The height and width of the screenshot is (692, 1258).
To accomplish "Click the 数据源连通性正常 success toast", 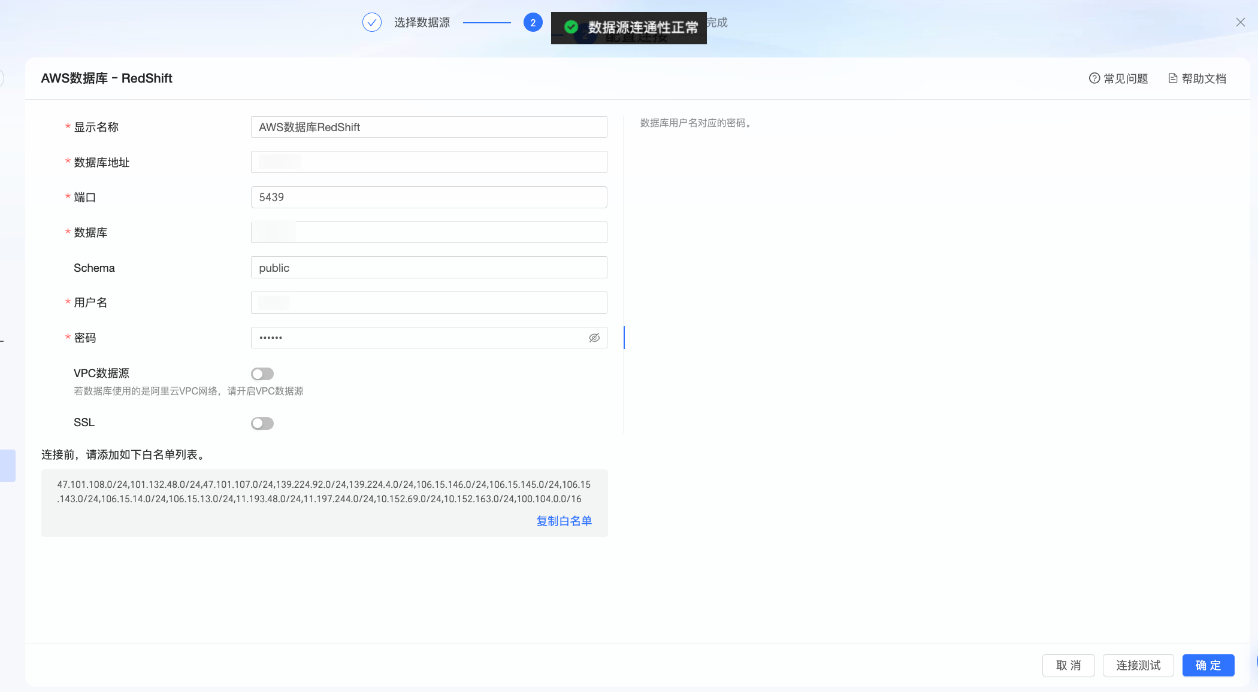I will point(629,28).
